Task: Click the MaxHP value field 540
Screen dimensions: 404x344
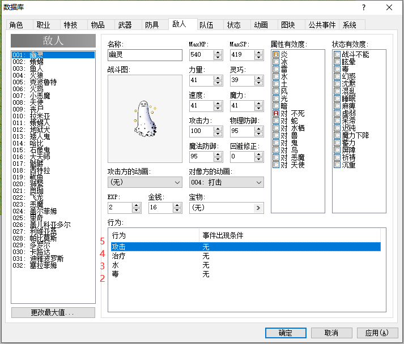Action: [x=202, y=55]
